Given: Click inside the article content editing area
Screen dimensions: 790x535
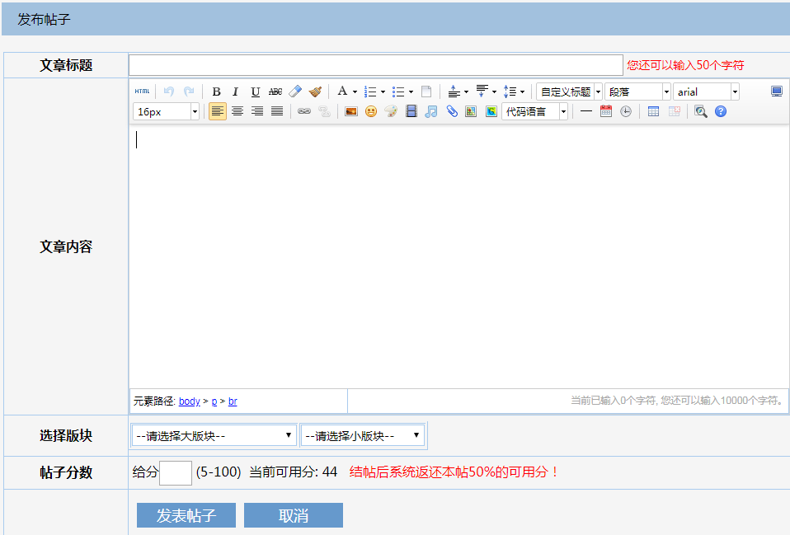Looking at the screenshot, I should (x=458, y=257).
